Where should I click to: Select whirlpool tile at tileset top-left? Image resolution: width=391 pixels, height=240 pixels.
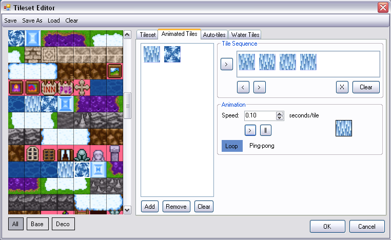coord(16,38)
